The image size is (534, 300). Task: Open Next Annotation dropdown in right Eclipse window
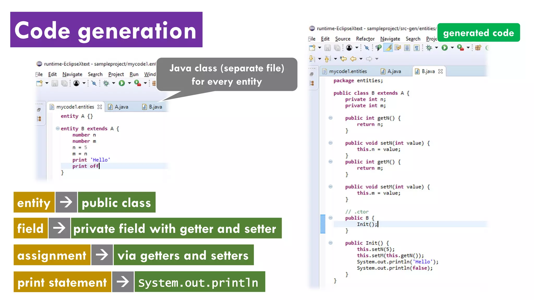(x=320, y=59)
